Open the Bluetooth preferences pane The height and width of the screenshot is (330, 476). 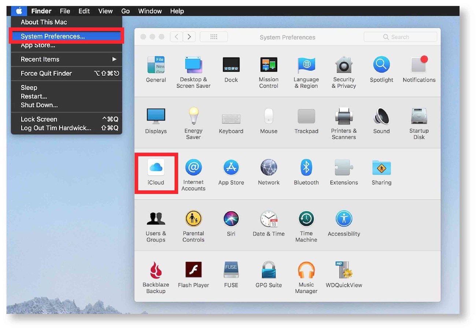[x=306, y=172]
